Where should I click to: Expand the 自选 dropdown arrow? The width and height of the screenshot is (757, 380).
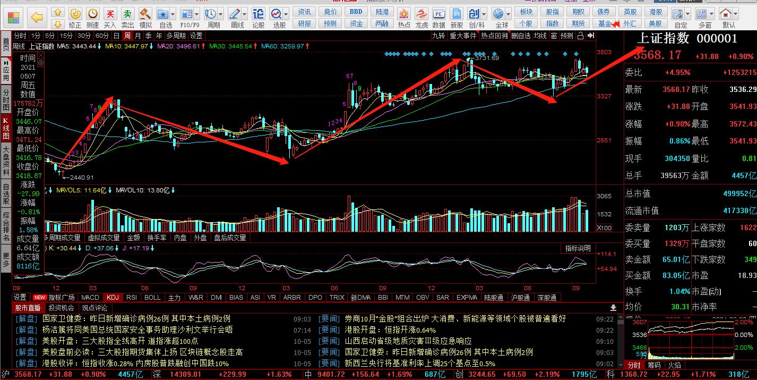click(173, 14)
